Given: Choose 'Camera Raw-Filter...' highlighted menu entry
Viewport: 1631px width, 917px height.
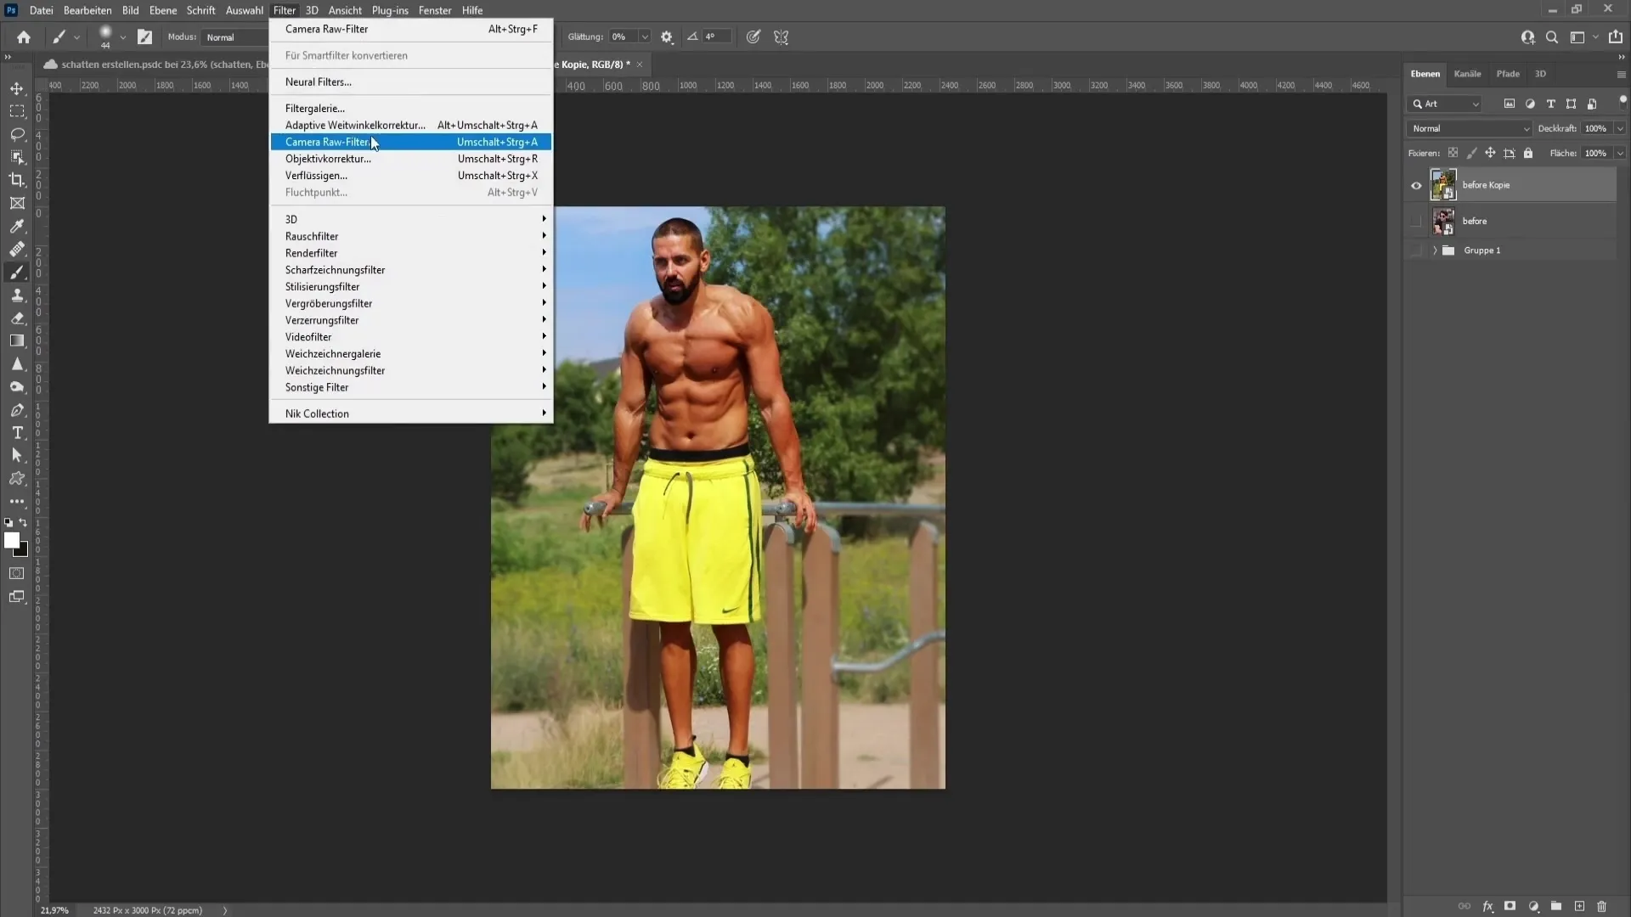Looking at the screenshot, I should click(x=411, y=142).
